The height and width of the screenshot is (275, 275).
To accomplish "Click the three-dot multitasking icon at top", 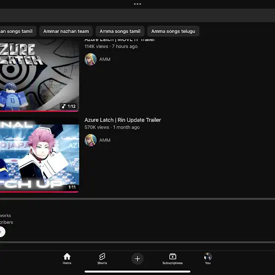I will pyautogui.click(x=137, y=4).
